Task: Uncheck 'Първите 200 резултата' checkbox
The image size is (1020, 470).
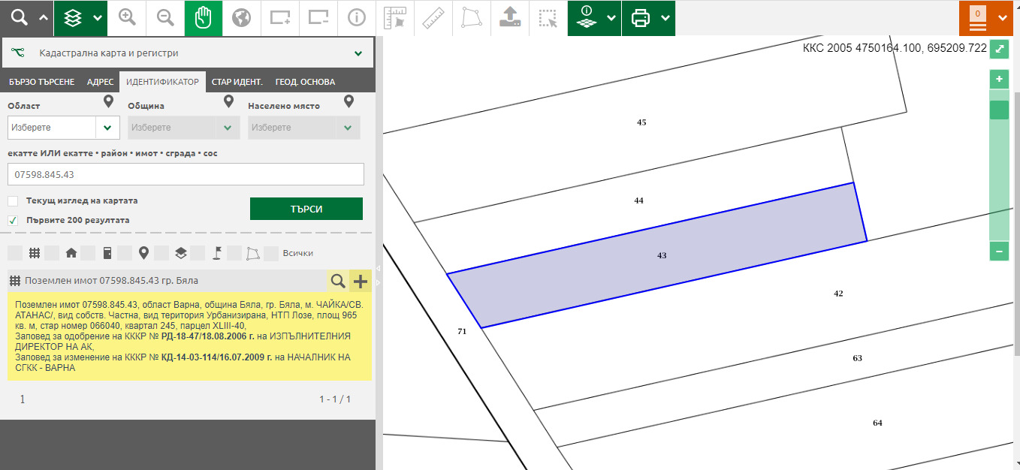Action: click(13, 221)
